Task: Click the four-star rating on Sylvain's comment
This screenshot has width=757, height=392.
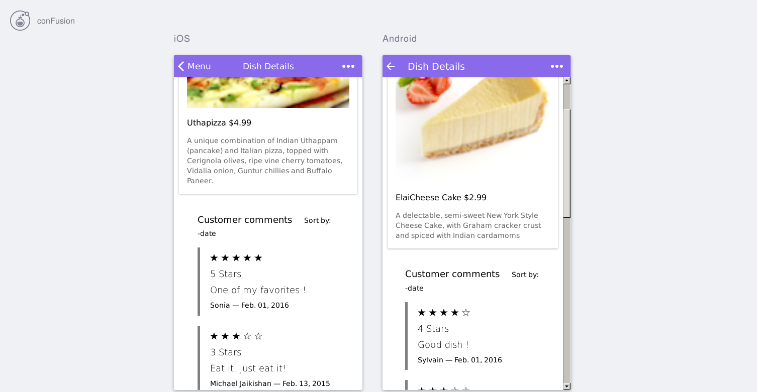Action: click(x=444, y=313)
